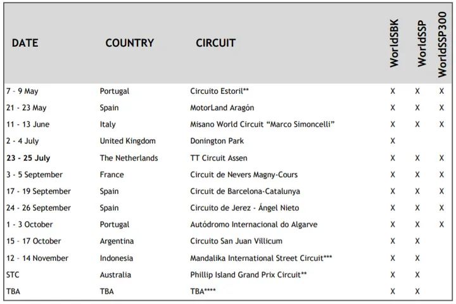Click the COUNTRY column header
This screenshot has height=304, width=456.
129,43
